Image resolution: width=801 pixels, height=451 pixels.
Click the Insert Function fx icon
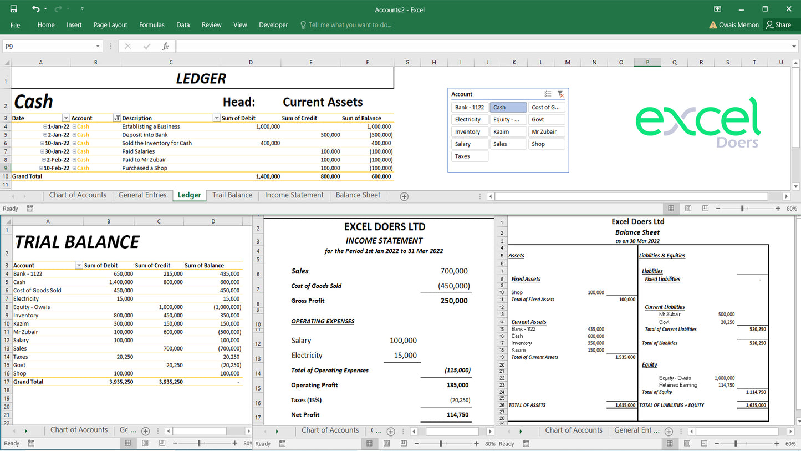tap(165, 47)
